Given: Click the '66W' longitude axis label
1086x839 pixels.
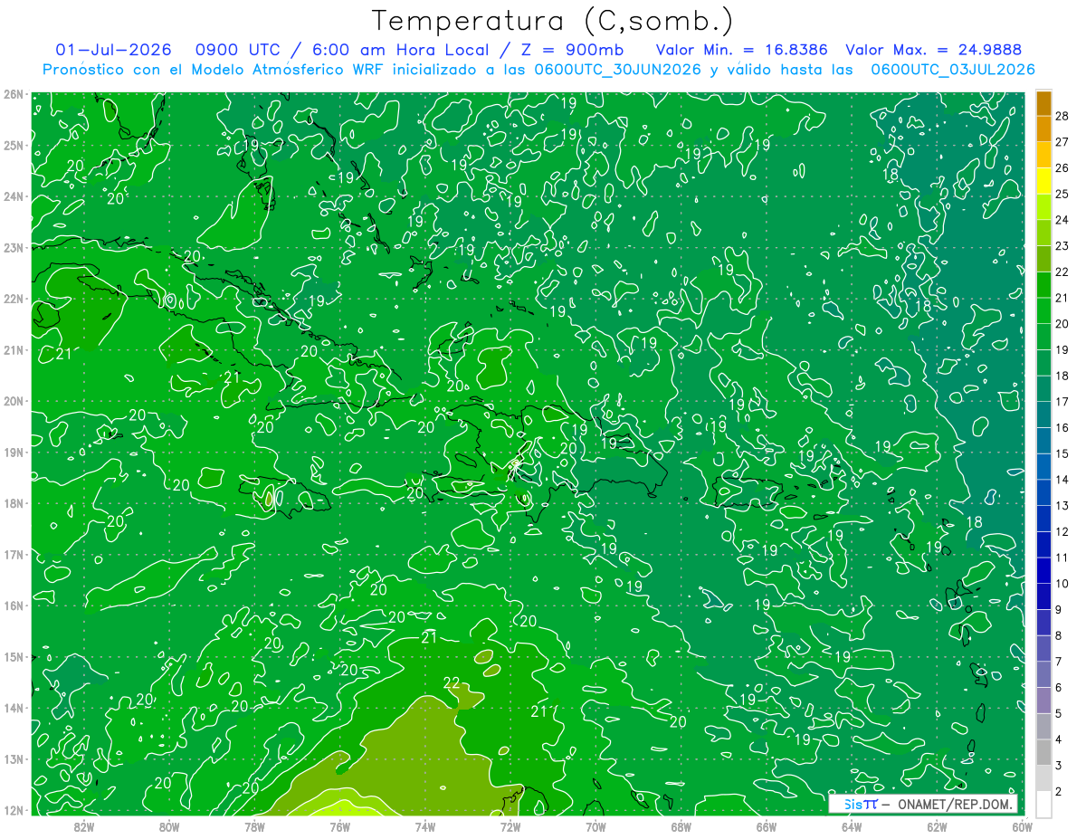Looking at the screenshot, I should [x=767, y=826].
